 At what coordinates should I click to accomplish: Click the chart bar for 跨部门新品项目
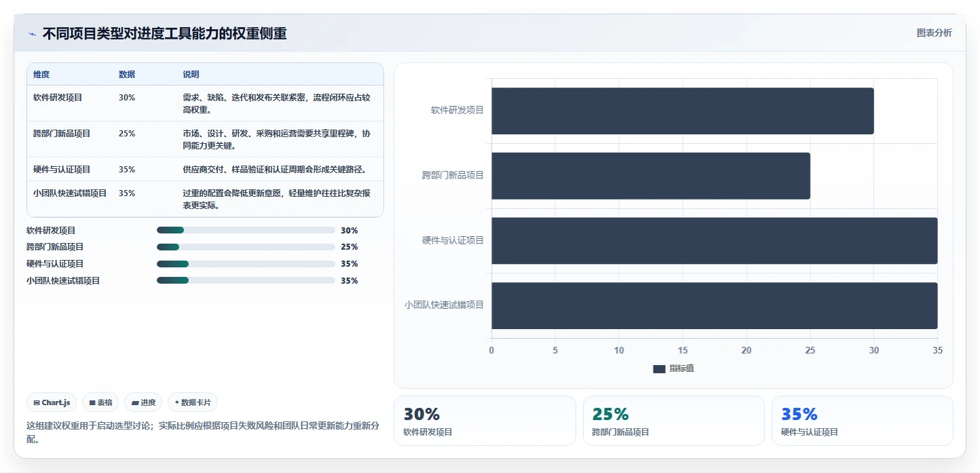[651, 176]
